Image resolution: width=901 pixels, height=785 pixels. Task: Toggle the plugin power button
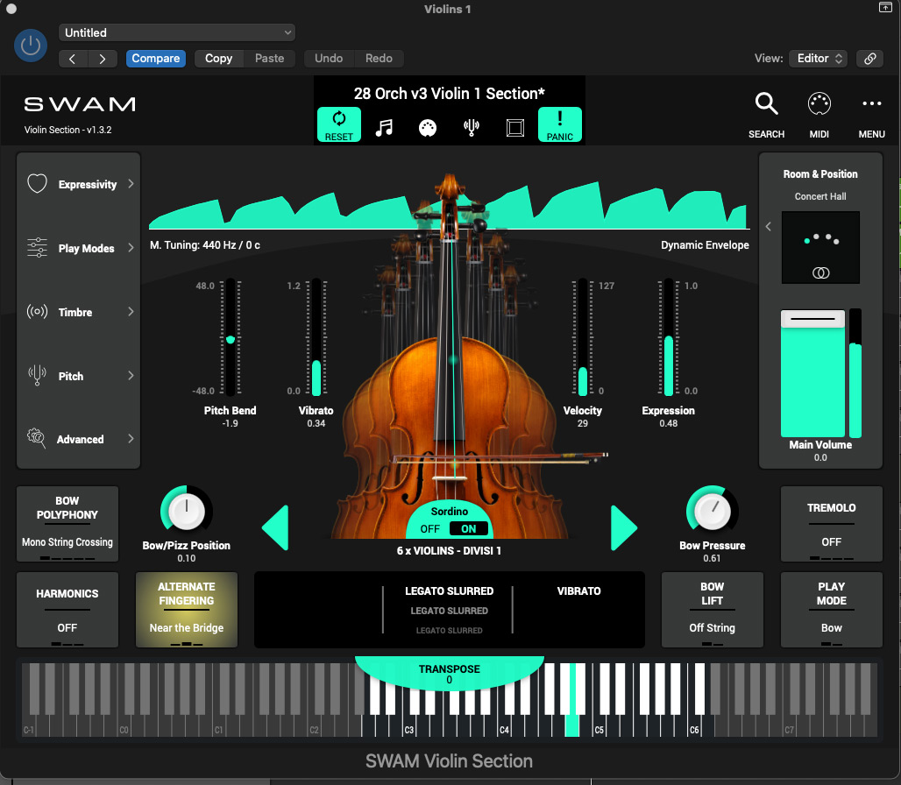click(x=31, y=46)
